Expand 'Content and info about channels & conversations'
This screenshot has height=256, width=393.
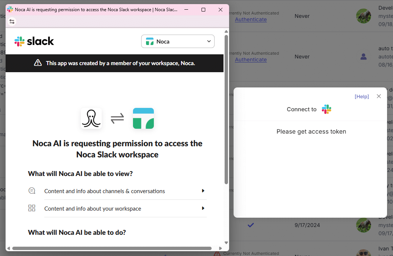click(125, 191)
